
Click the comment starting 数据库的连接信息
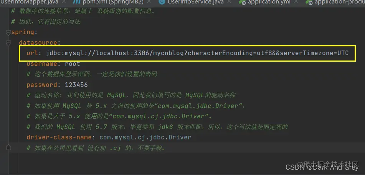[83, 11]
